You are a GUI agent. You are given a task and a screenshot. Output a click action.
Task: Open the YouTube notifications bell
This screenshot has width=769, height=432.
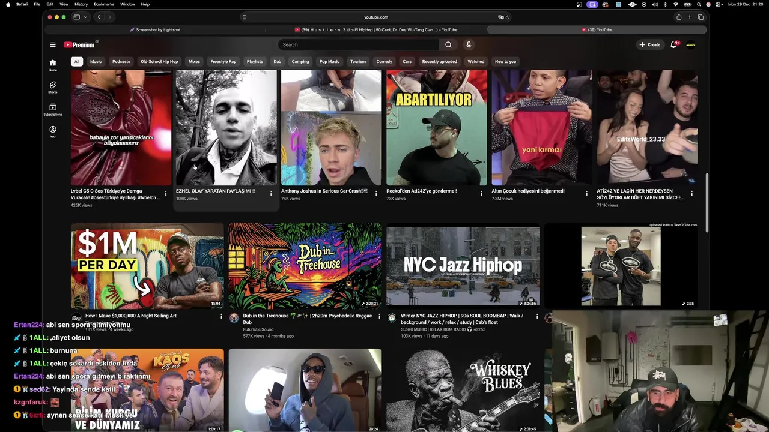673,44
